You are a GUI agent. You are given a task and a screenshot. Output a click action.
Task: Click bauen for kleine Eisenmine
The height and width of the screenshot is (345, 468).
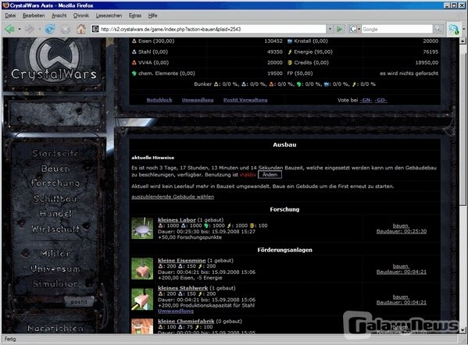[401, 266]
